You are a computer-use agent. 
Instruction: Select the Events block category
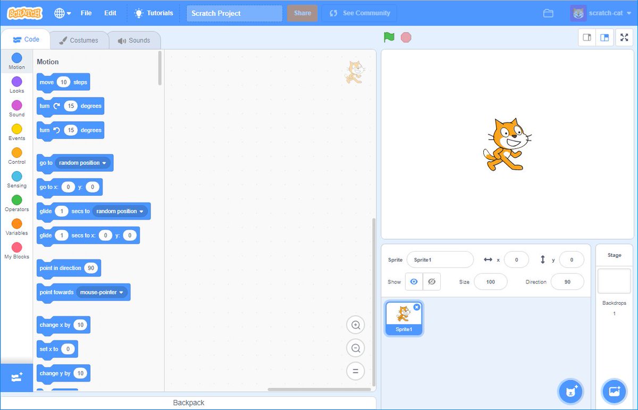tap(16, 133)
